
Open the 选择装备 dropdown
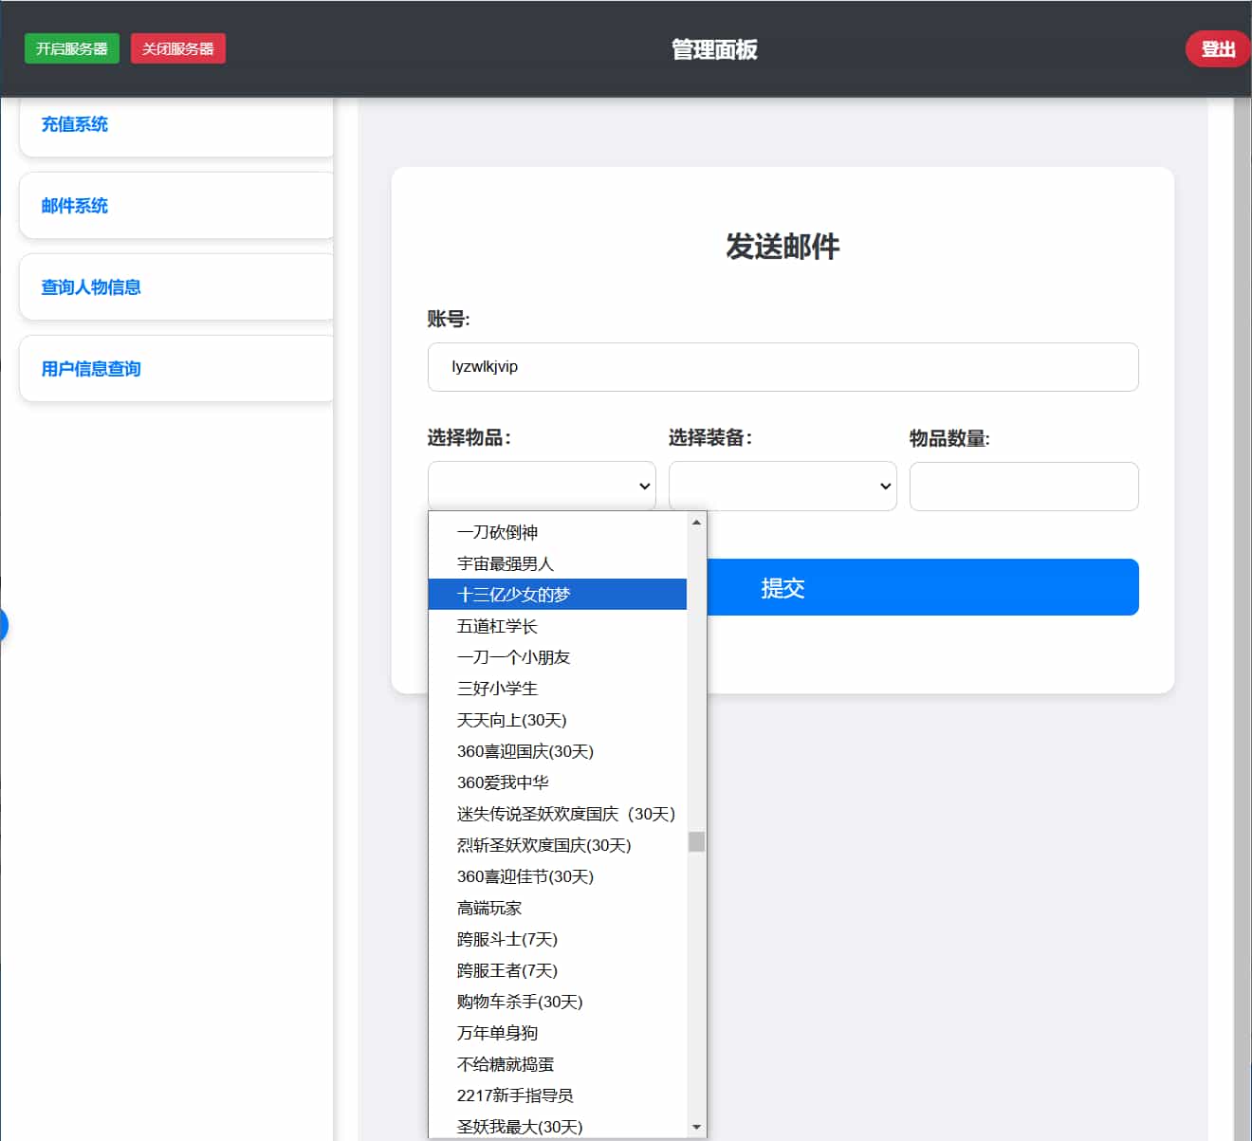(782, 486)
